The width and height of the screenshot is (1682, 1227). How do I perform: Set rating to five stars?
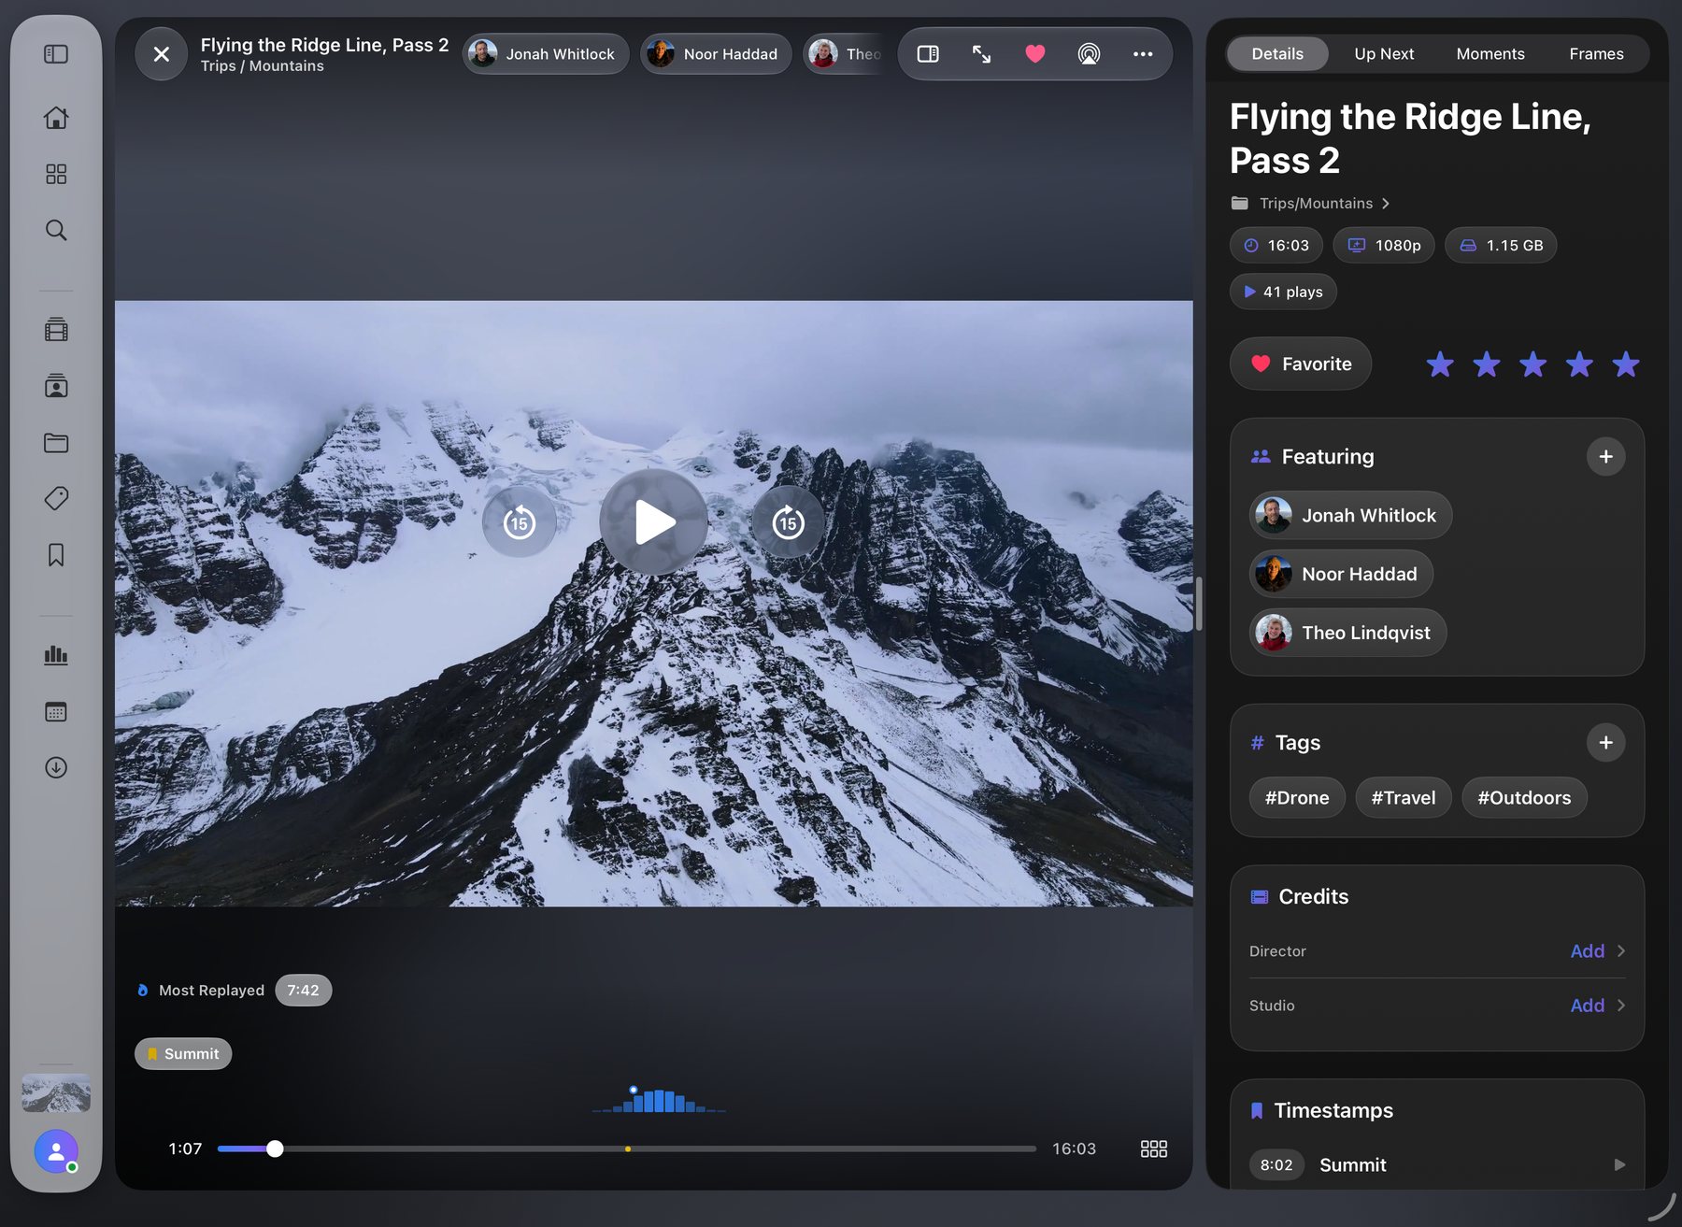[x=1626, y=364]
